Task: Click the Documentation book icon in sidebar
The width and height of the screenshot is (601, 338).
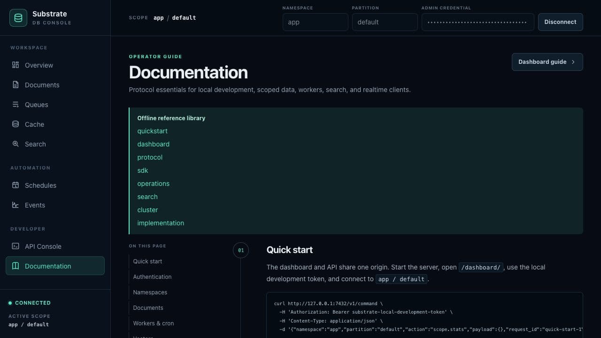Action: click(15, 266)
